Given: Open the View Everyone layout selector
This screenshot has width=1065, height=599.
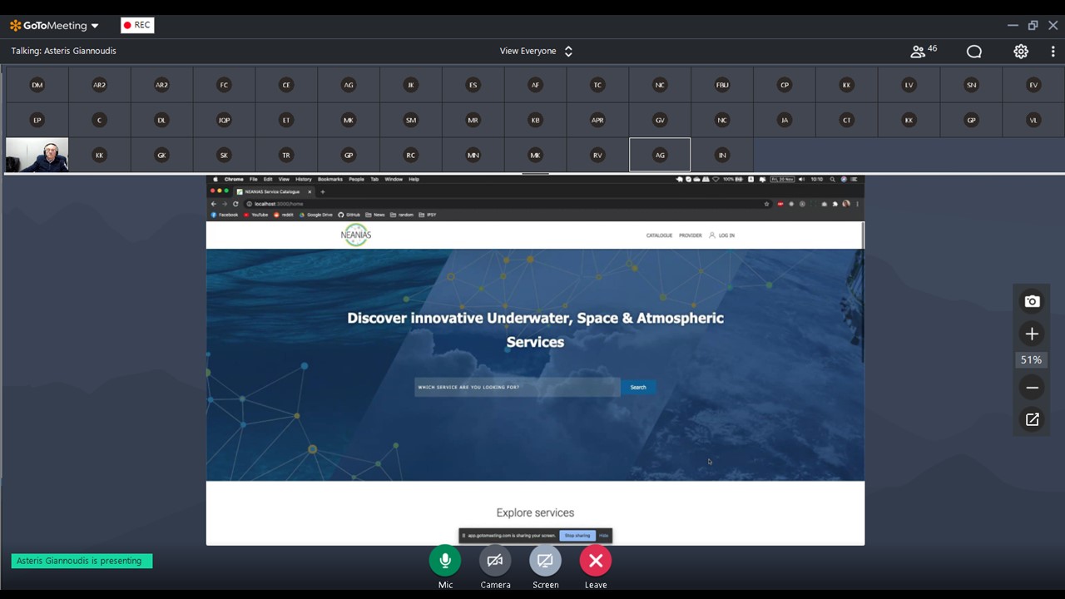Looking at the screenshot, I should pos(536,51).
